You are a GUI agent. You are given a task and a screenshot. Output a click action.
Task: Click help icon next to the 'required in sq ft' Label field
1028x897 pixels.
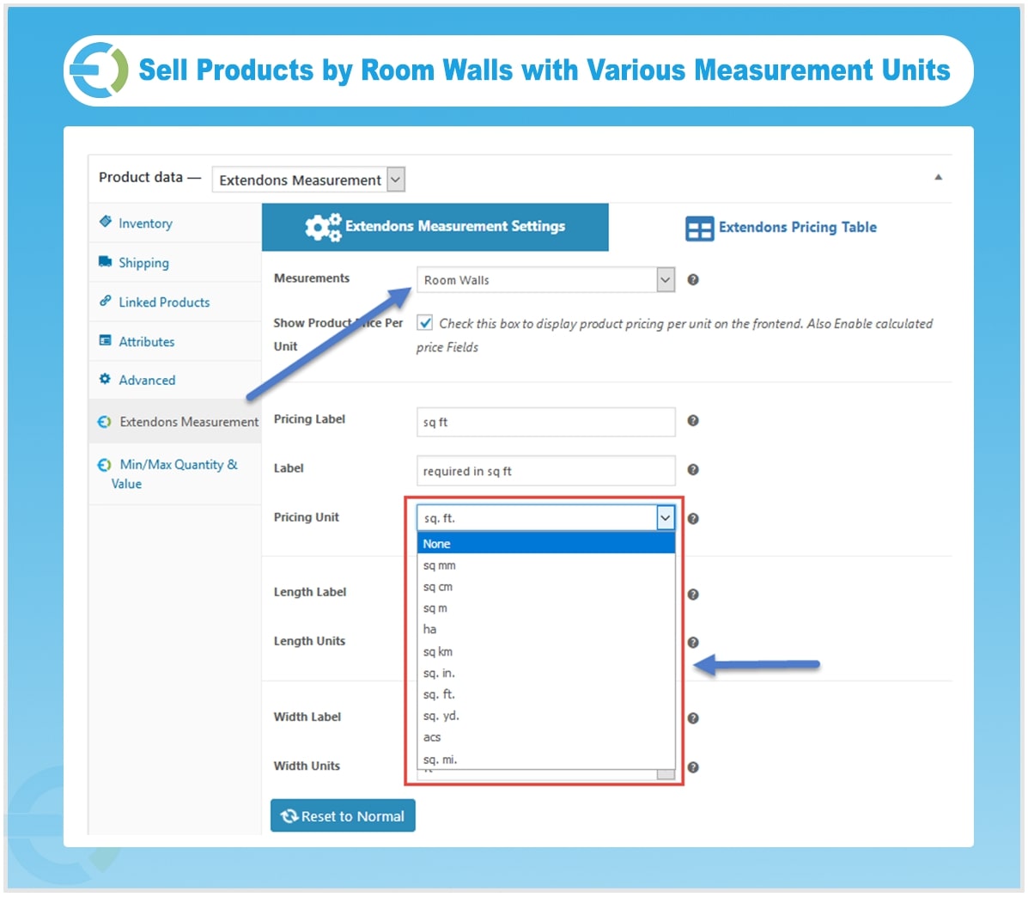[x=692, y=469]
